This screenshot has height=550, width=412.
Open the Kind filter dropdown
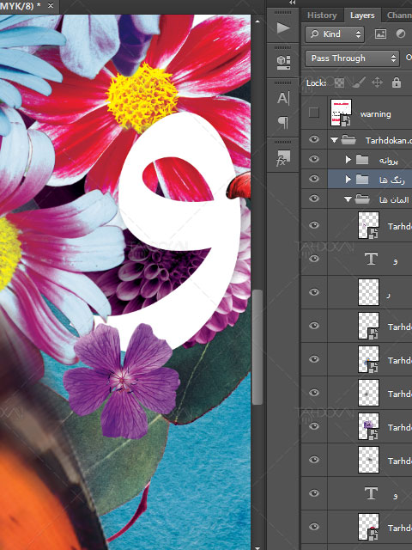(335, 34)
